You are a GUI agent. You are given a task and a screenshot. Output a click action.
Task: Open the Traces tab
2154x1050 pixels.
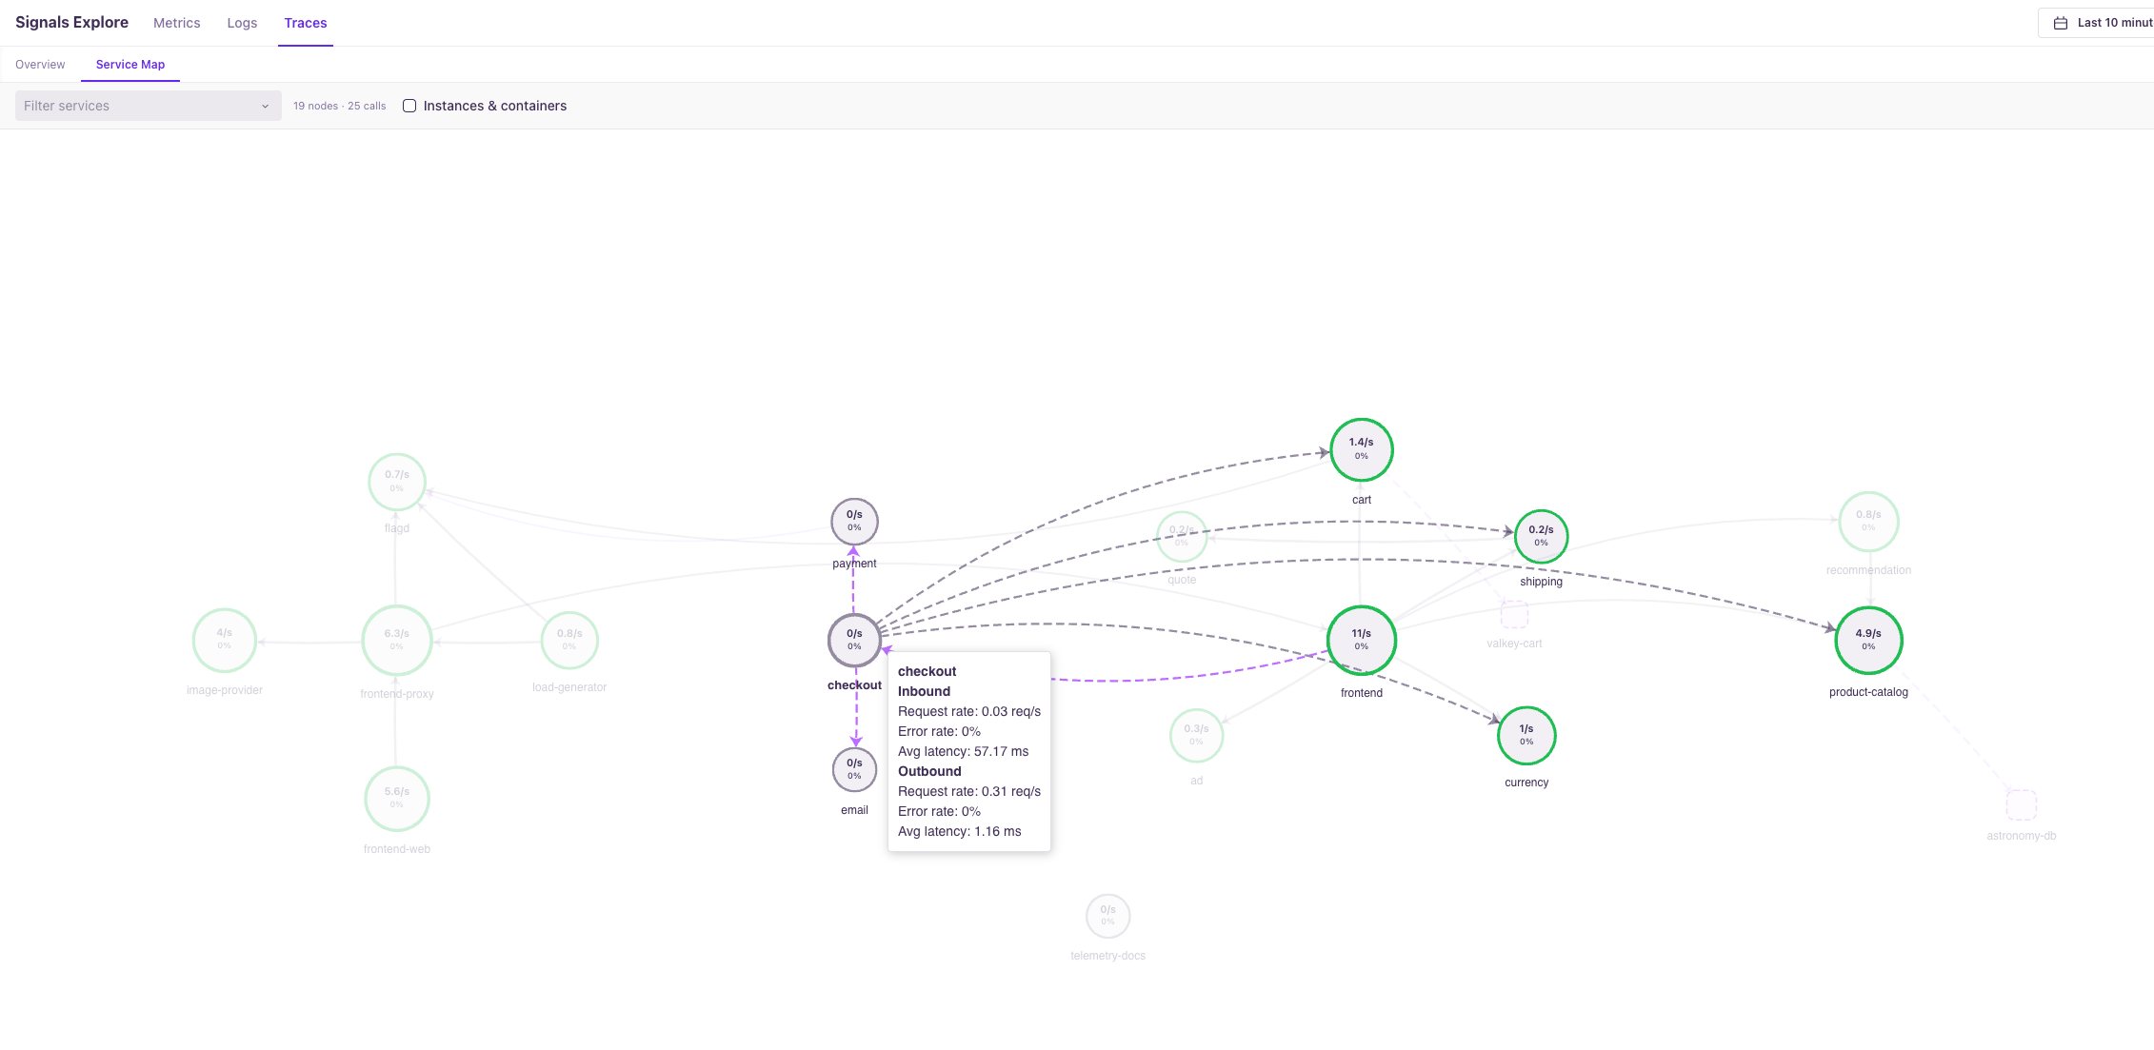point(306,23)
